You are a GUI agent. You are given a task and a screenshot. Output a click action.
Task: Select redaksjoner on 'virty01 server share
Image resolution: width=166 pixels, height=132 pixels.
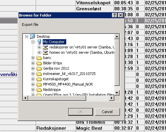(82, 47)
